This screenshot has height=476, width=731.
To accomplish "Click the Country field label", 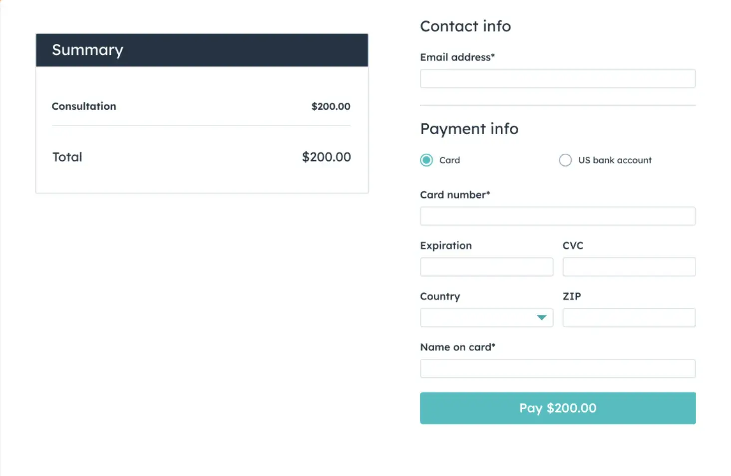I will click(440, 296).
